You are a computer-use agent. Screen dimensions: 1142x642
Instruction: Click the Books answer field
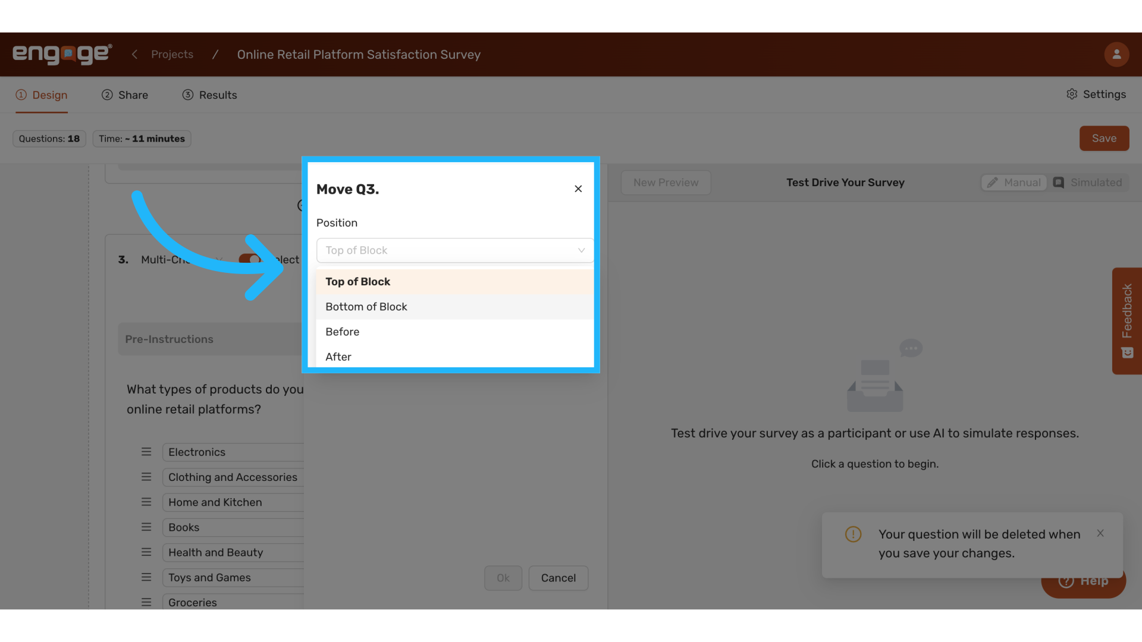click(233, 527)
